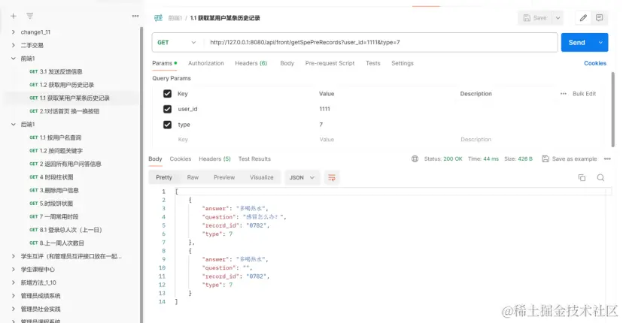Click the params panel vertical scrollbar
This screenshot has height=323, width=623.
[x=612, y=110]
